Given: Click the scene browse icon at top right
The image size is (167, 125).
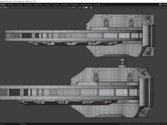Looking at the screenshot, I should pos(160,5).
